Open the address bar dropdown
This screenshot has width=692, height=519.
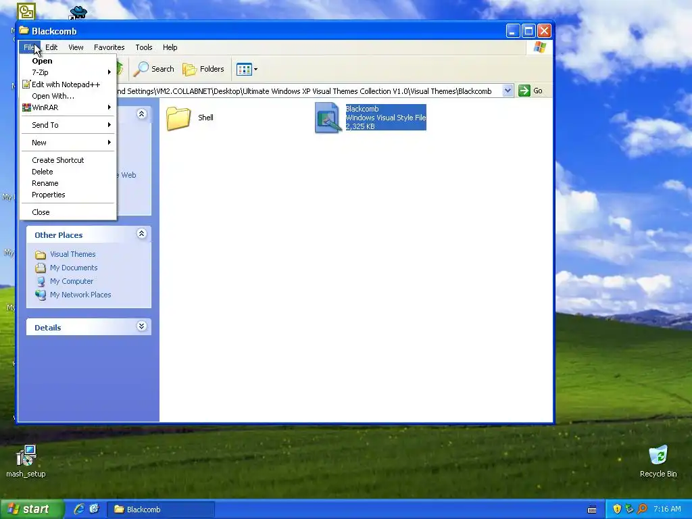point(508,91)
